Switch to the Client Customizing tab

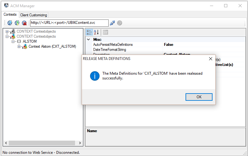point(34,15)
